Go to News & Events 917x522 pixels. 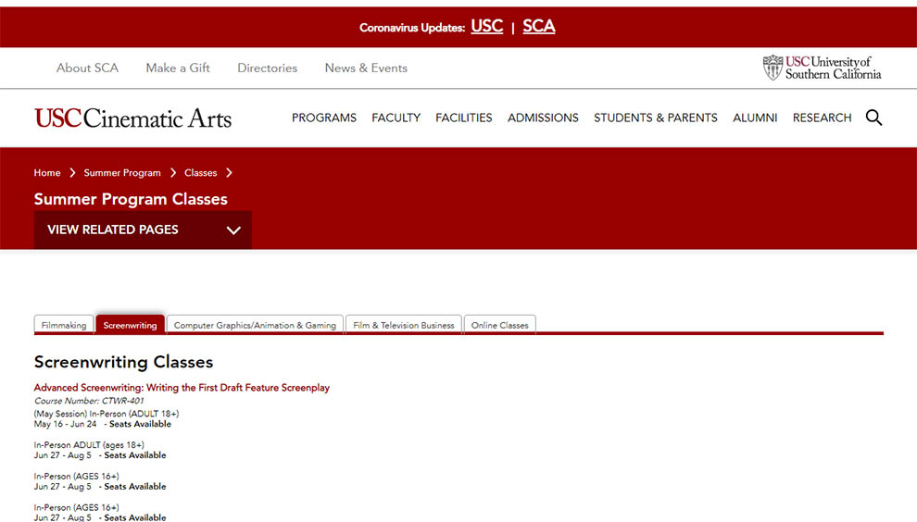(366, 68)
